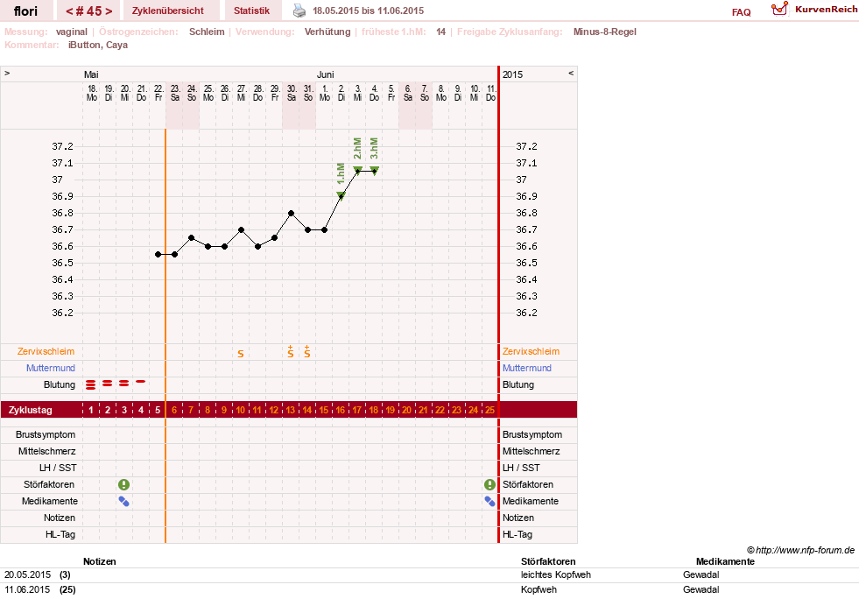
Task: Click the left Zervixschleim row label
Action: [x=46, y=352]
